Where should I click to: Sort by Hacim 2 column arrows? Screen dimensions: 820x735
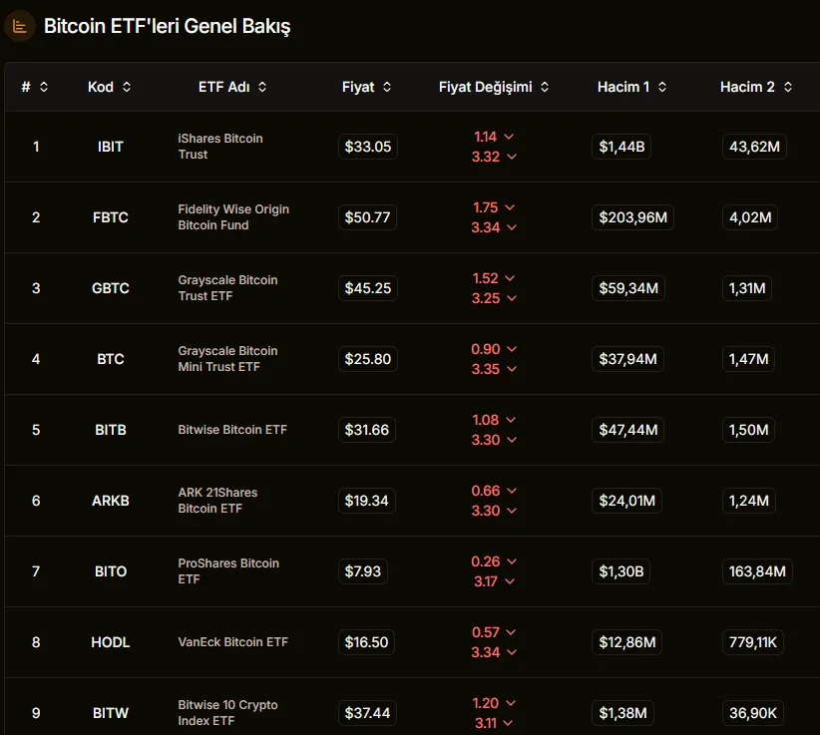point(787,87)
